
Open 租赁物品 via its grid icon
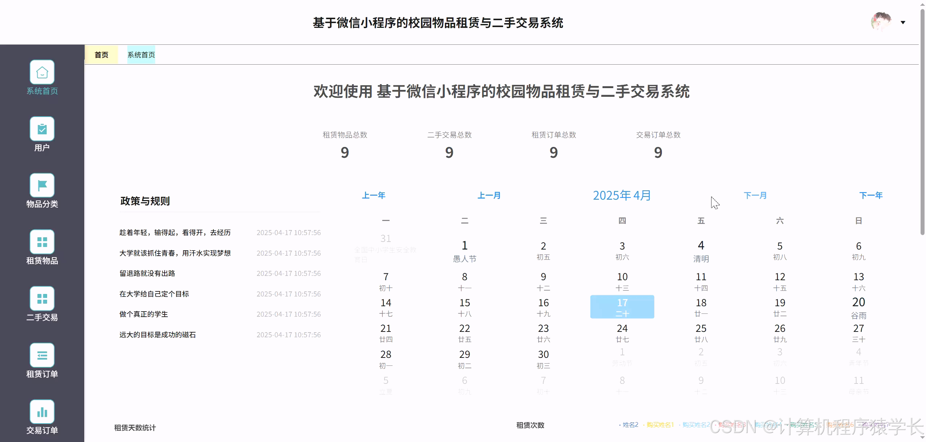click(42, 241)
